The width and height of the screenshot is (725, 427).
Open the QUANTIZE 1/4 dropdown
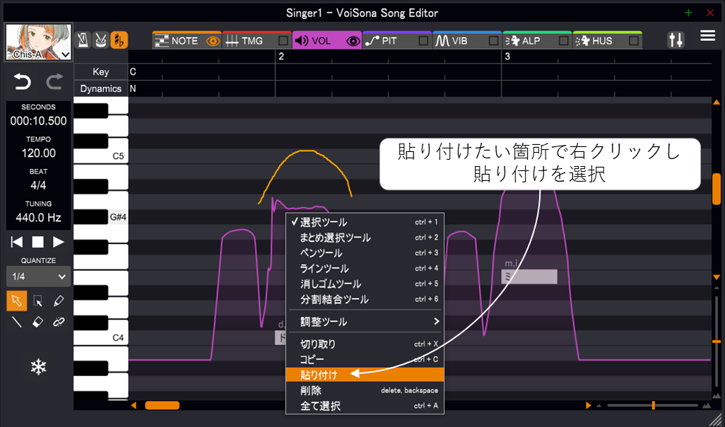click(x=39, y=276)
